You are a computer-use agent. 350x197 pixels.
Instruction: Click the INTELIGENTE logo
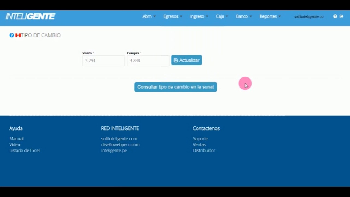pos(30,16)
